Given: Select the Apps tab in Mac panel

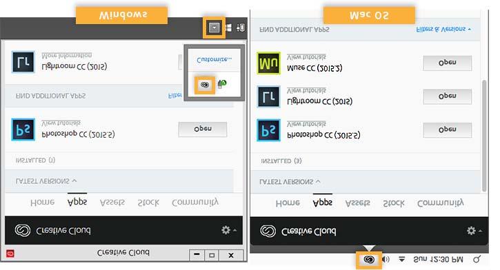Looking at the screenshot, I should 322,202.
